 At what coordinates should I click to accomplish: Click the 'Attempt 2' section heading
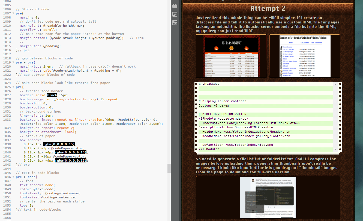[x=268, y=8]
